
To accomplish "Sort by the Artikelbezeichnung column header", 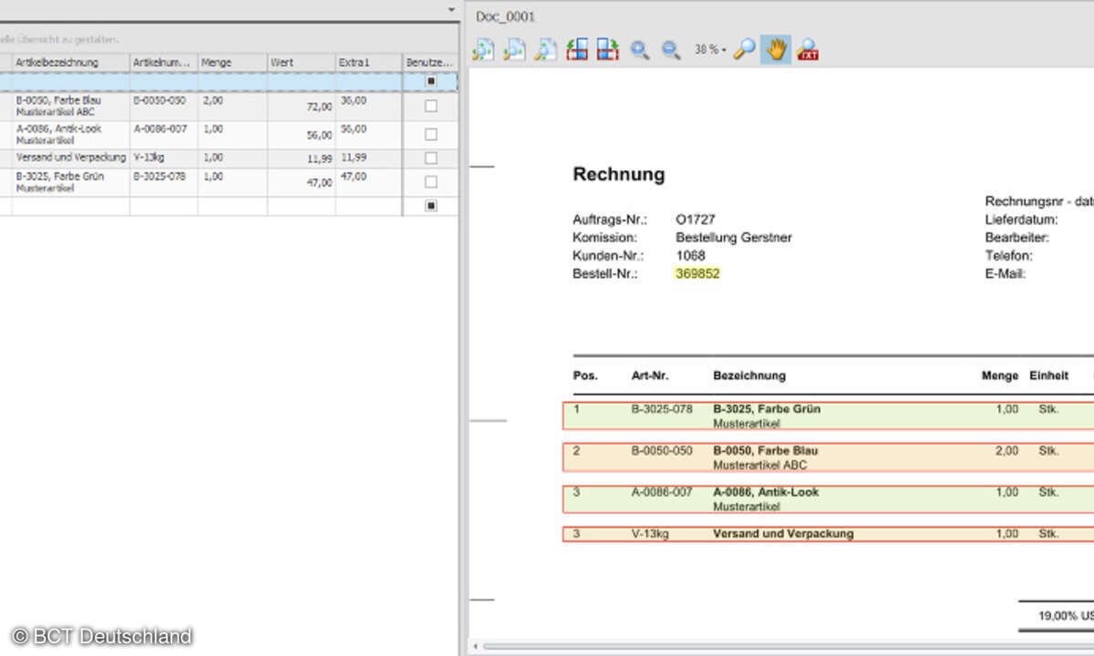I will 69,62.
